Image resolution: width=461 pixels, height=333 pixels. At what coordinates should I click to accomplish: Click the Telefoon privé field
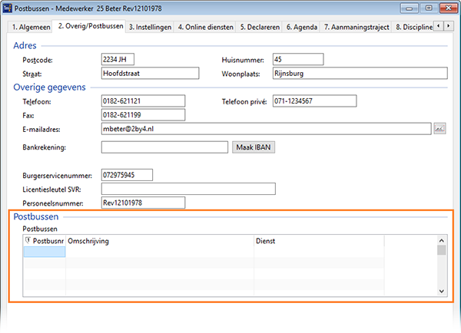pyautogui.click(x=314, y=101)
